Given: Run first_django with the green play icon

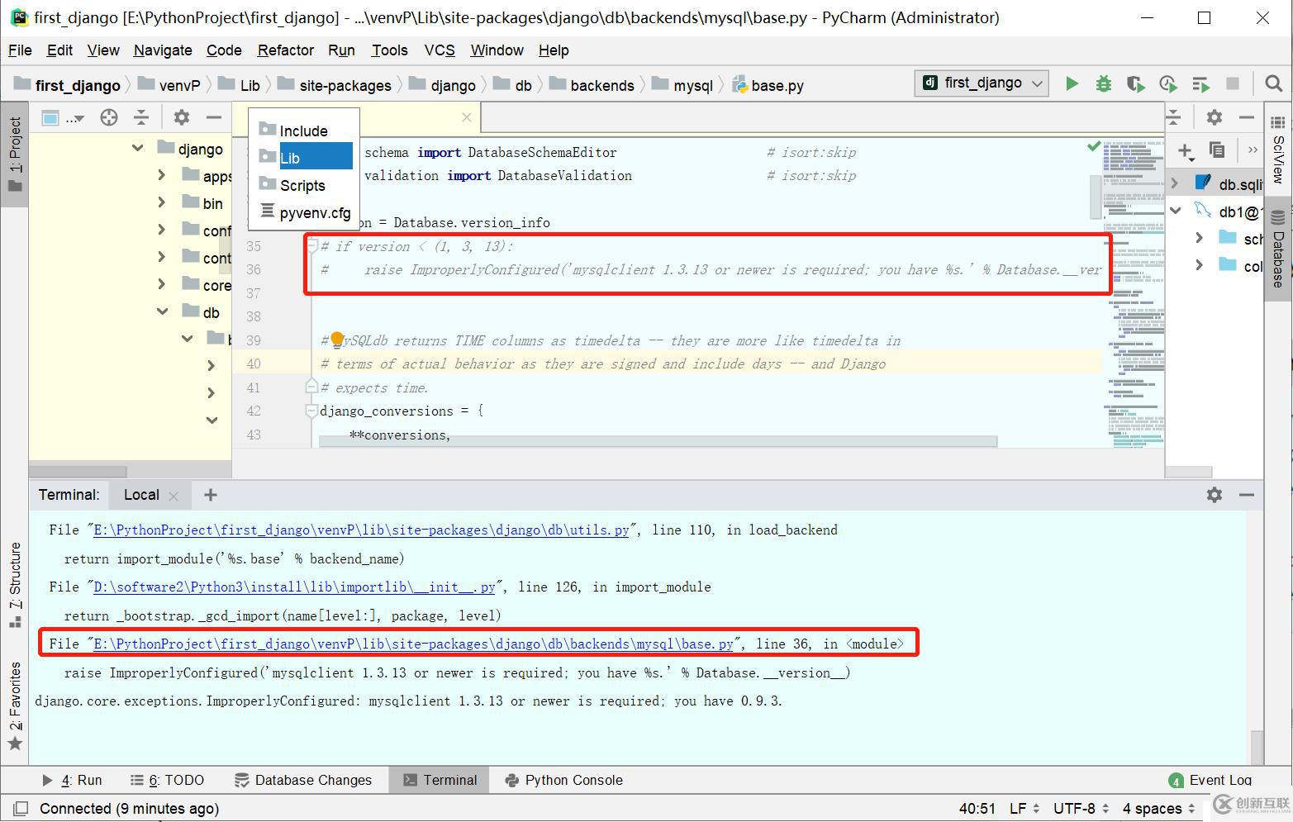Looking at the screenshot, I should (x=1072, y=83).
